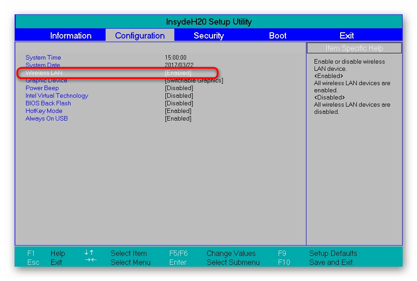The image size is (417, 281).
Task: Open the Exit tab
Action: tap(346, 35)
